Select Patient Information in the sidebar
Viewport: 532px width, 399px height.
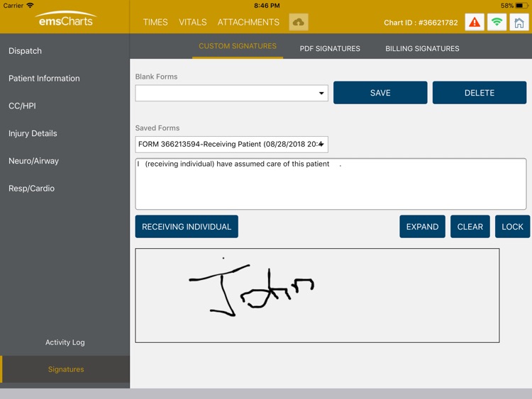coord(44,78)
